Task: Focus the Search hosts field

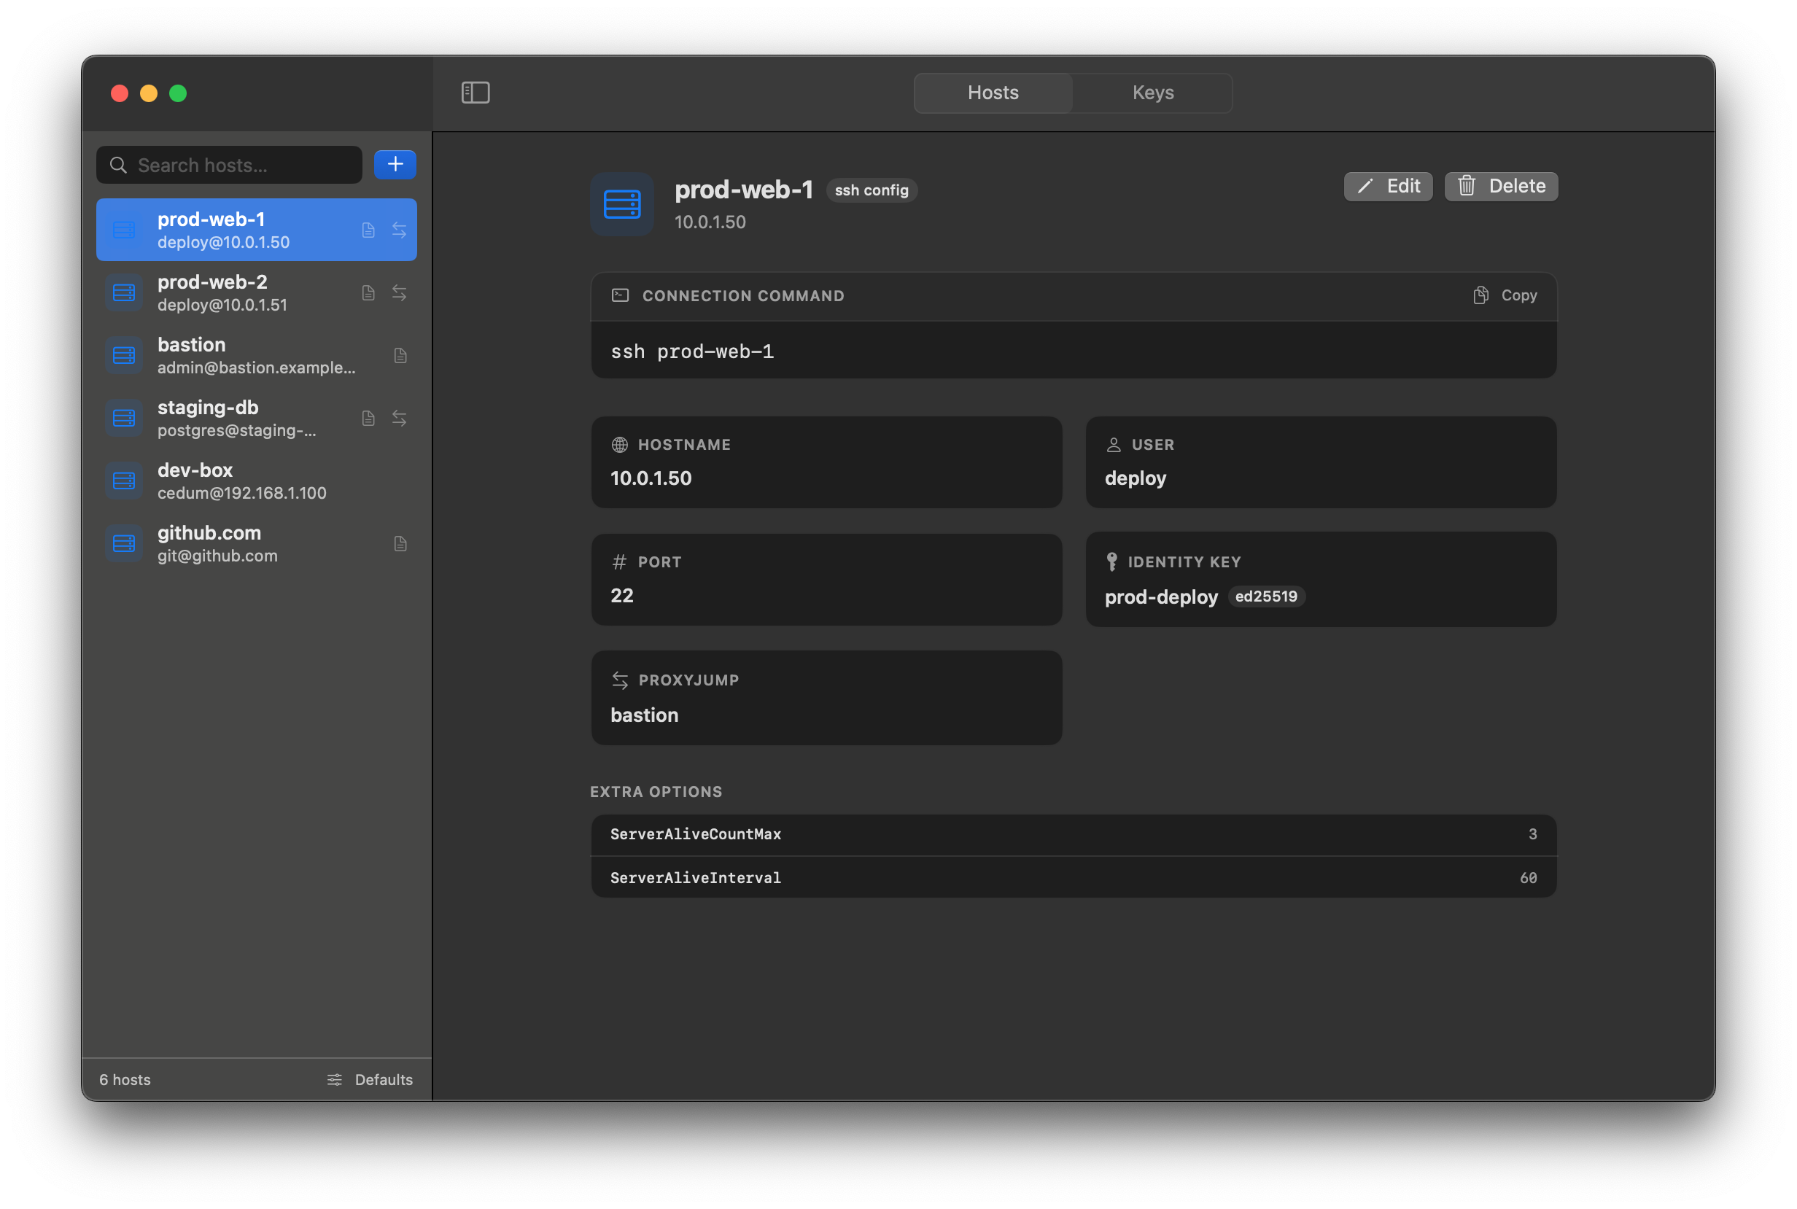Action: (229, 165)
